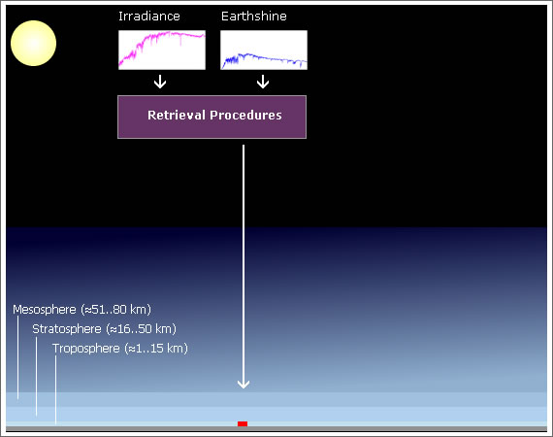The width and height of the screenshot is (553, 437).
Task: Click the arrow below the Earthshine chart
Action: pyautogui.click(x=263, y=82)
